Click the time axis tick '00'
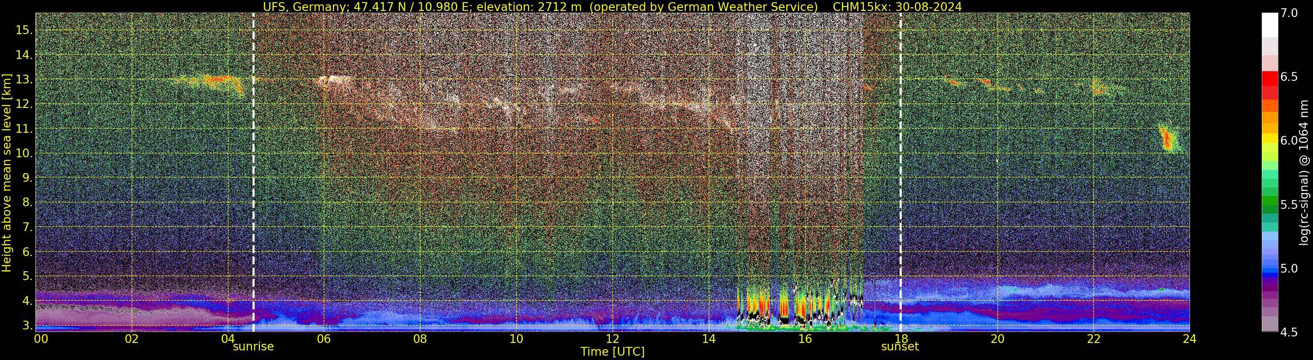This screenshot has width=1313, height=360. coord(41,339)
